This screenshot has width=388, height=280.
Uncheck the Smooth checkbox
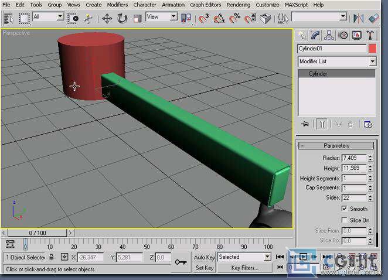click(x=344, y=209)
